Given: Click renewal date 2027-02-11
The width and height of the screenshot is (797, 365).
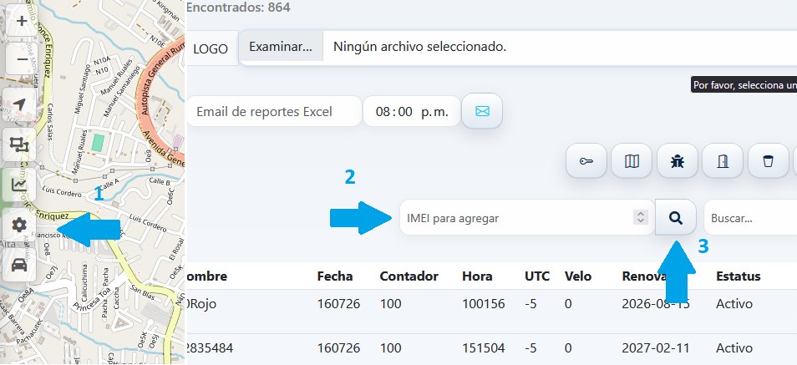Looking at the screenshot, I should (656, 348).
